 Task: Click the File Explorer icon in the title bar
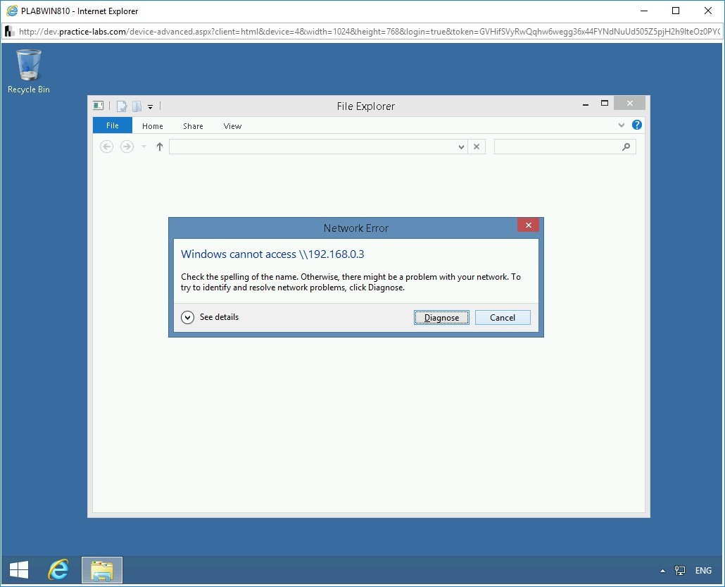98,105
